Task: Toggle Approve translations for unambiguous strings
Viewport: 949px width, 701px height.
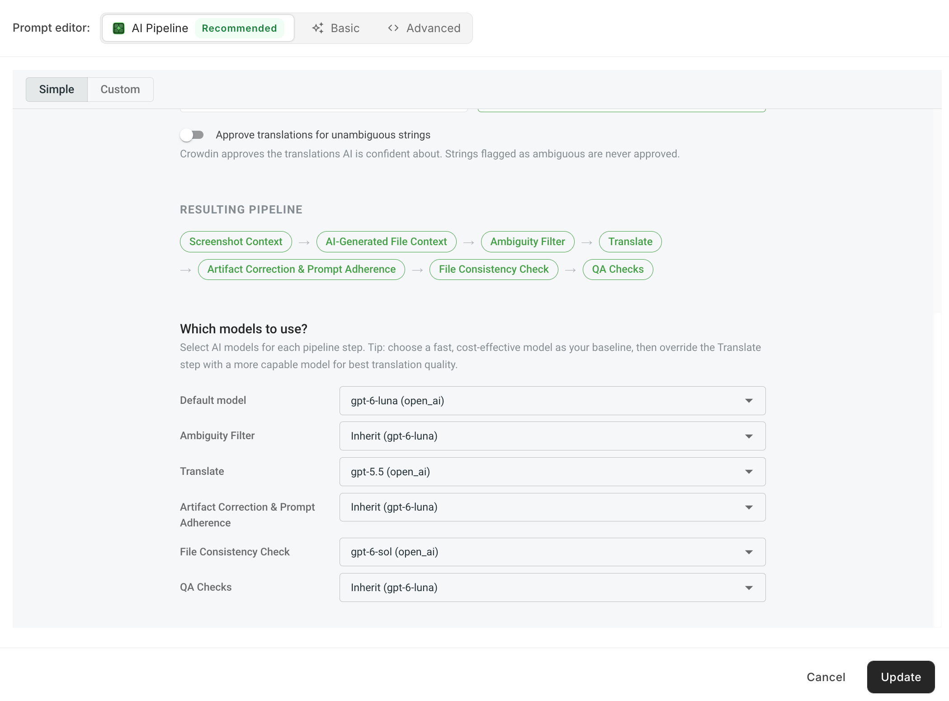Action: pyautogui.click(x=192, y=135)
